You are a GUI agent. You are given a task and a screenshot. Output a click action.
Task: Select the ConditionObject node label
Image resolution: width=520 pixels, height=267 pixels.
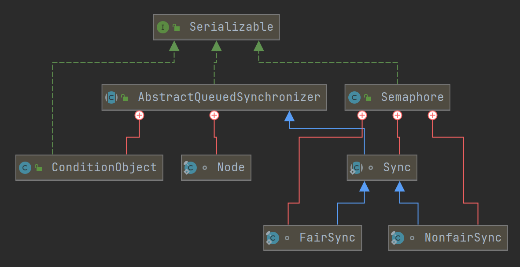pyautogui.click(x=104, y=168)
